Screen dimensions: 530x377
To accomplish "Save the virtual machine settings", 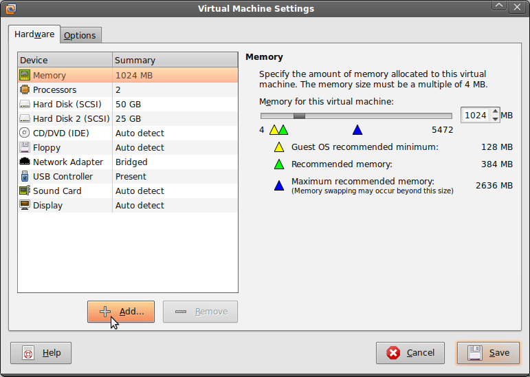I will [x=489, y=353].
